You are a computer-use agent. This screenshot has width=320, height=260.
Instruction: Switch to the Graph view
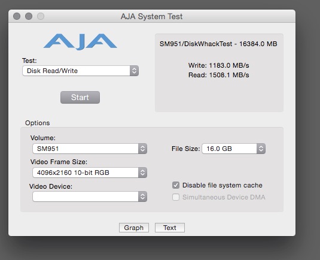134,228
